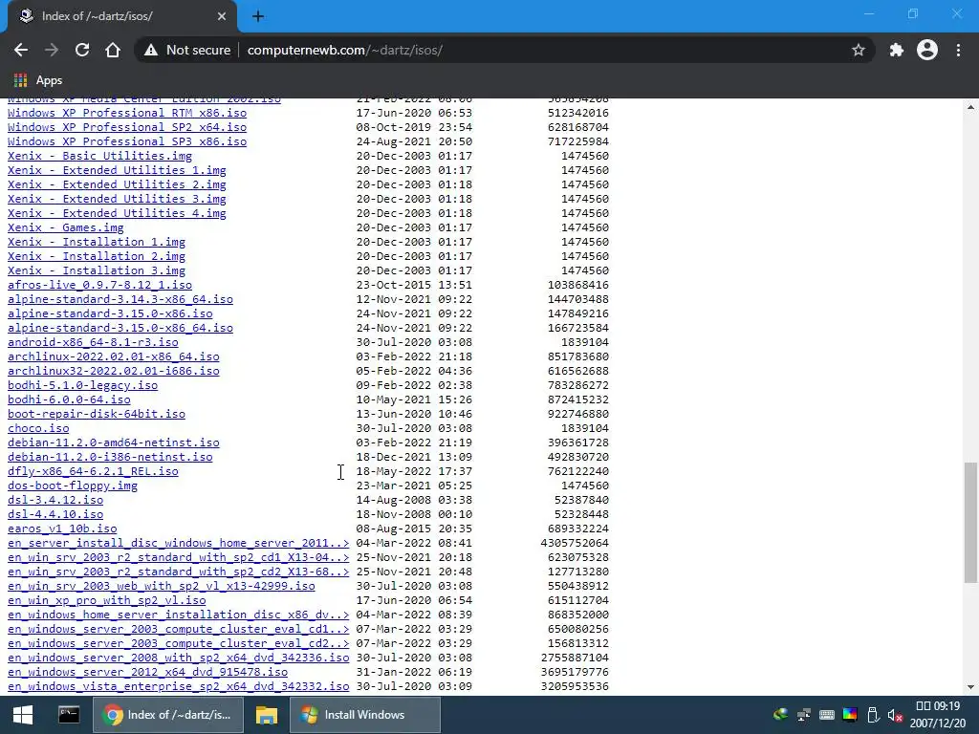Image resolution: width=979 pixels, height=734 pixels.
Task: Download archlinux32-2022.02.01-i686.iso
Action: pos(114,372)
